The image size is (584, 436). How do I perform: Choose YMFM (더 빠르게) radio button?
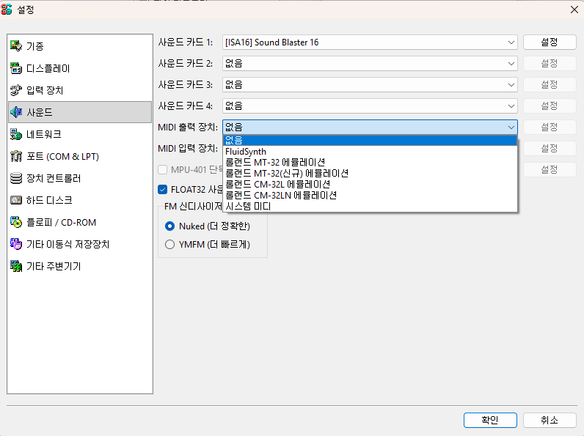[170, 245]
